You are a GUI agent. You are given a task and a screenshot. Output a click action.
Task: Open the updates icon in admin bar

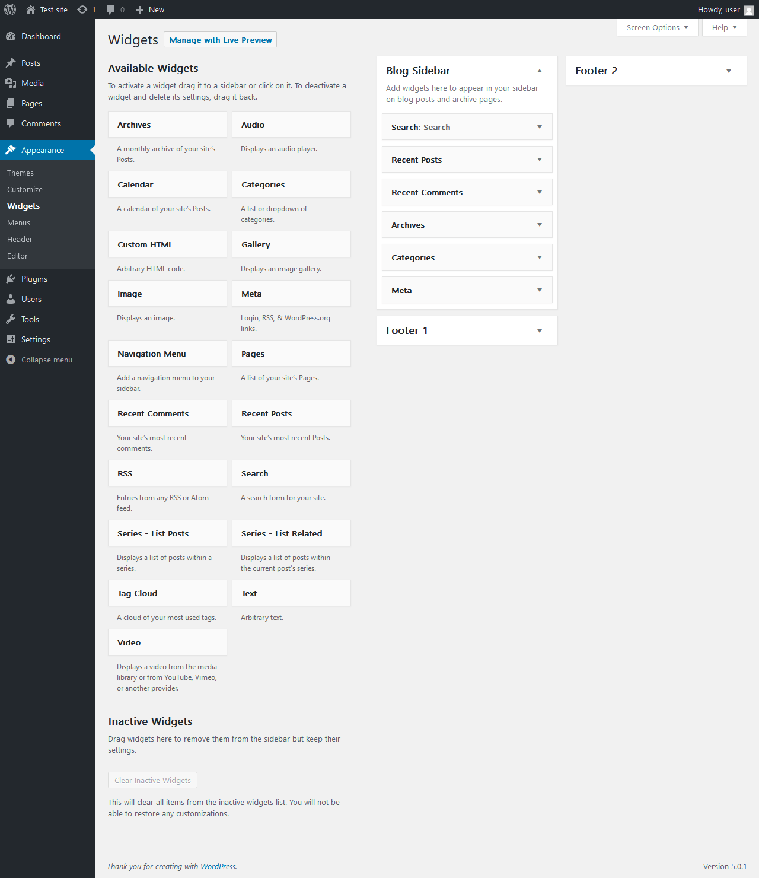coord(82,9)
